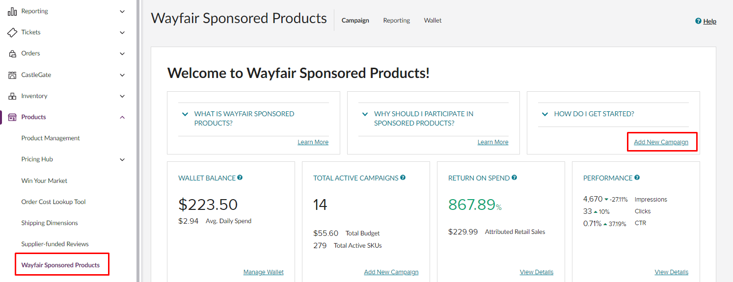Open View Details under Performance
The width and height of the screenshot is (733, 282).
click(671, 272)
